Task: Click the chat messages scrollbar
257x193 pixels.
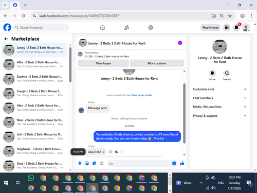Action: click(x=185, y=113)
